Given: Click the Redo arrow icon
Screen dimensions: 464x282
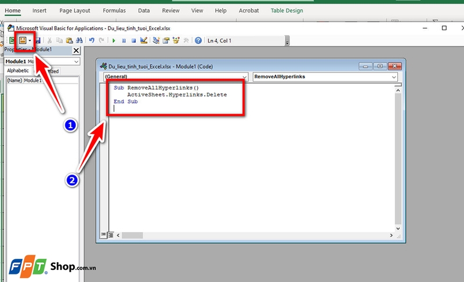Looking at the screenshot, I should tap(101, 41).
